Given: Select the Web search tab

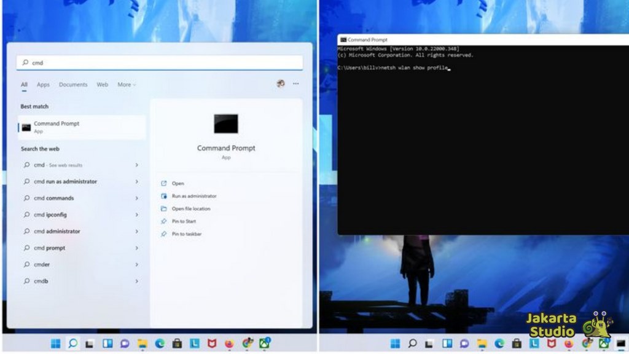Looking at the screenshot, I should (102, 85).
